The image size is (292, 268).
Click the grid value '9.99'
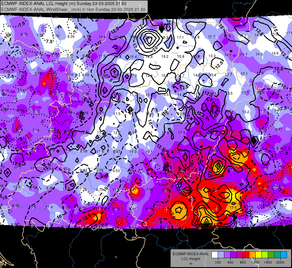point(84,151)
